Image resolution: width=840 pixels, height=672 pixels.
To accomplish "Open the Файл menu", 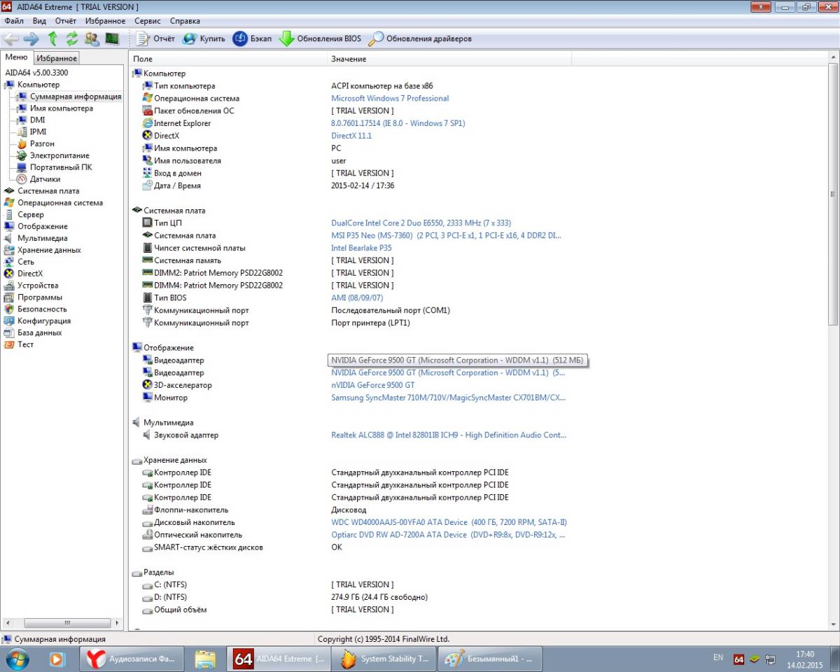I will (14, 21).
